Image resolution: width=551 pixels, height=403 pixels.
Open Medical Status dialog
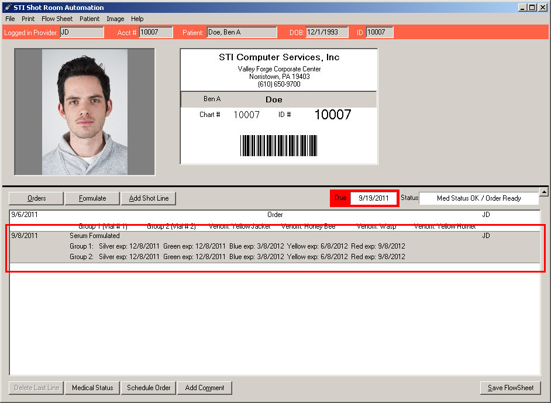coord(92,388)
